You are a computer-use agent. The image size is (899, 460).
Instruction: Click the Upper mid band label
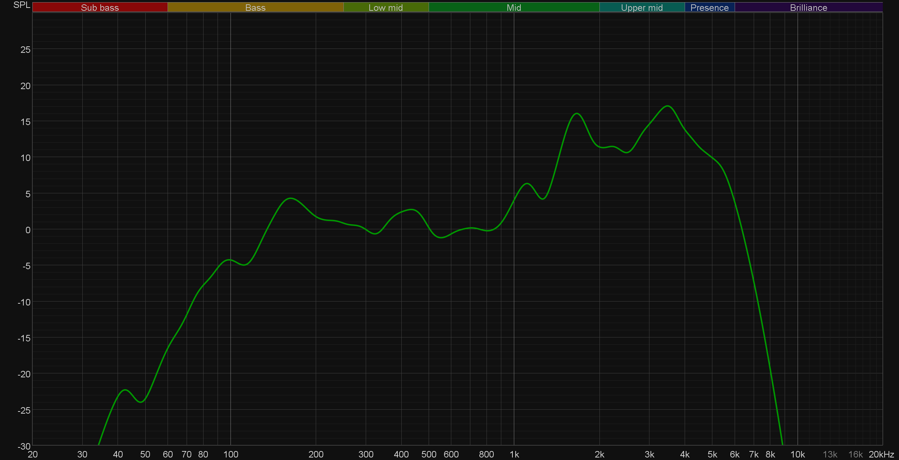[642, 8]
